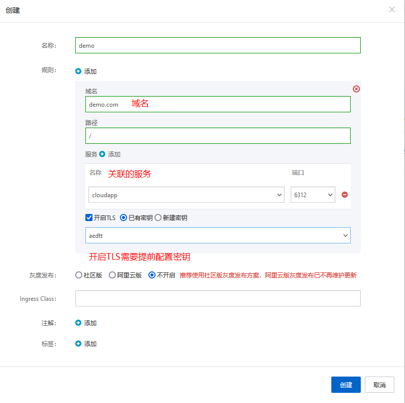Delete the cloudapp service row
This screenshot has width=405, height=403.
(x=345, y=195)
